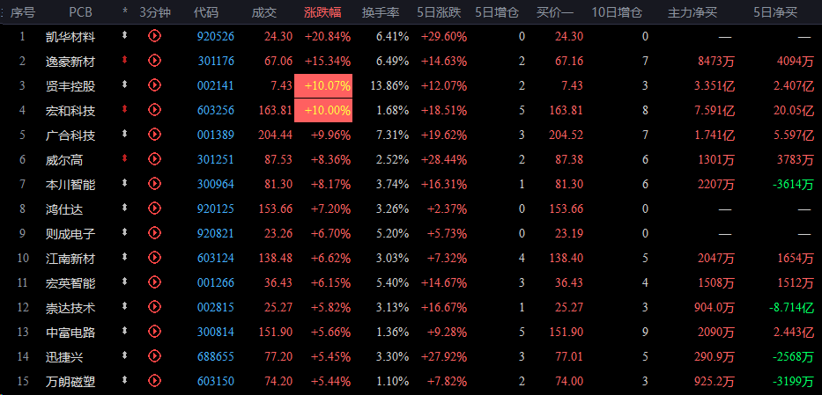Click stock code 603256
This screenshot has width=822, height=395.
point(216,110)
